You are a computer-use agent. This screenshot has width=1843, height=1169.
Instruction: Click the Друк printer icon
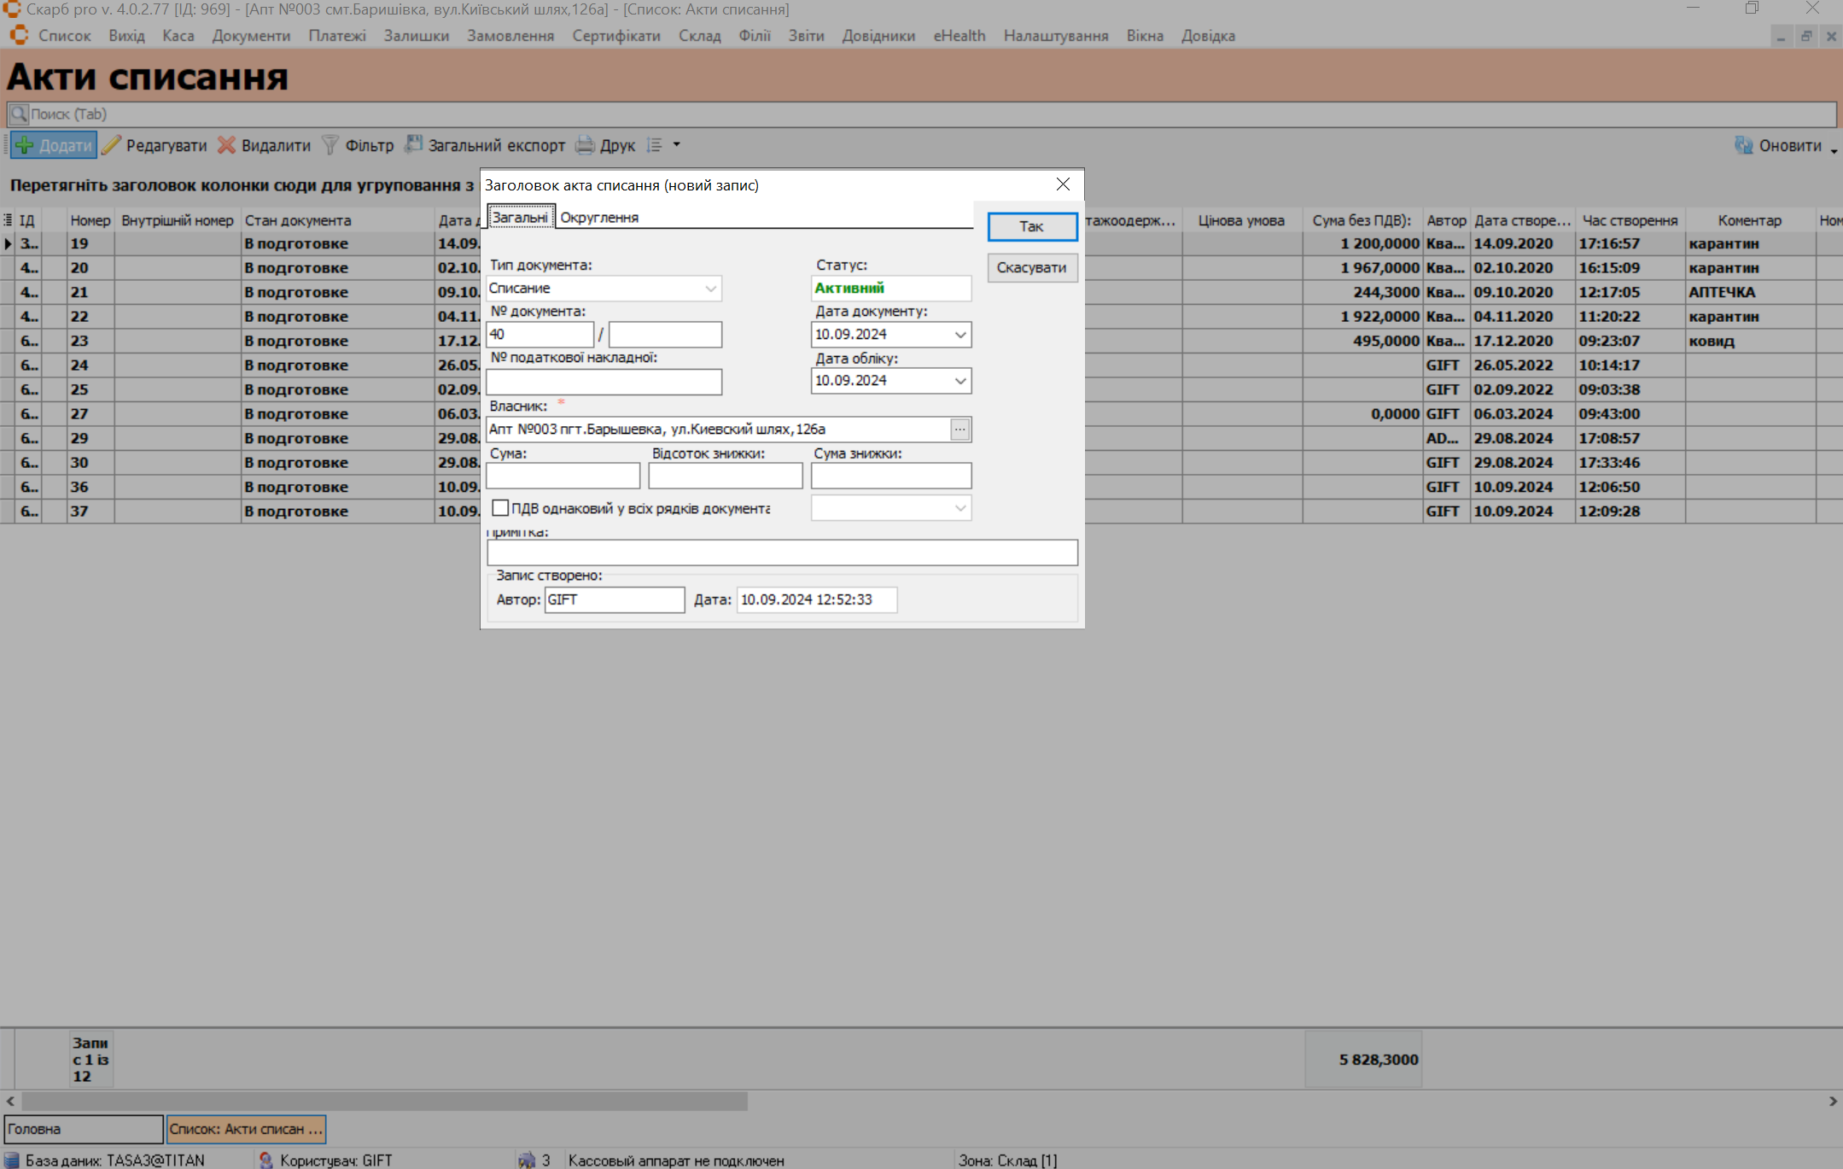pos(585,145)
